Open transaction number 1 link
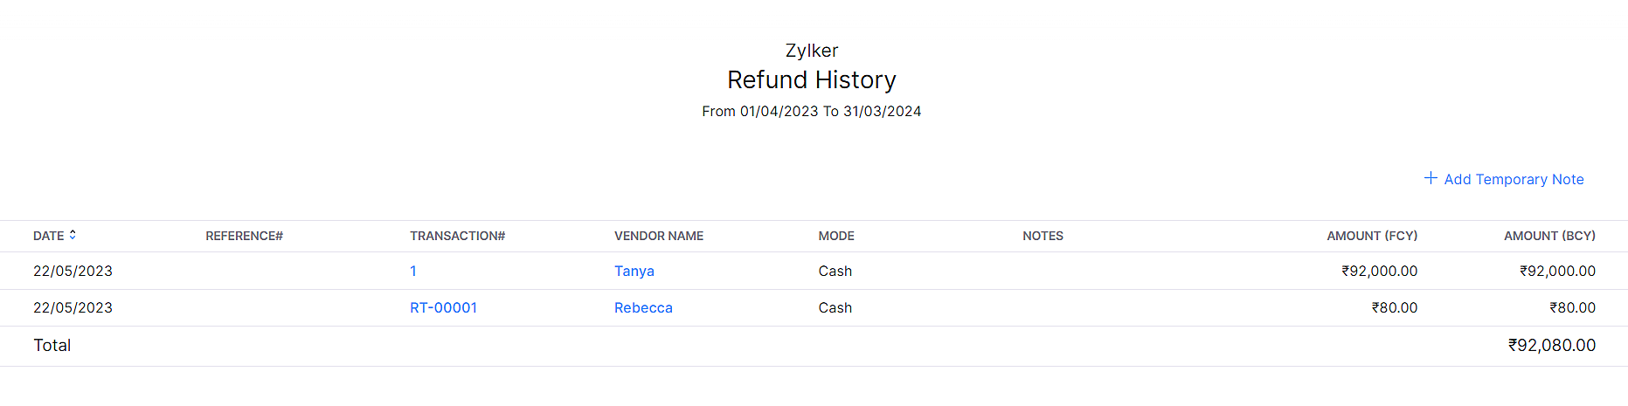This screenshot has width=1628, height=406. point(413,271)
